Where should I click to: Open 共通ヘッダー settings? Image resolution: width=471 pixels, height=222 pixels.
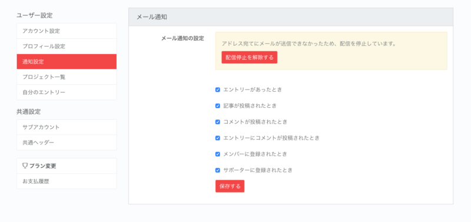67,143
